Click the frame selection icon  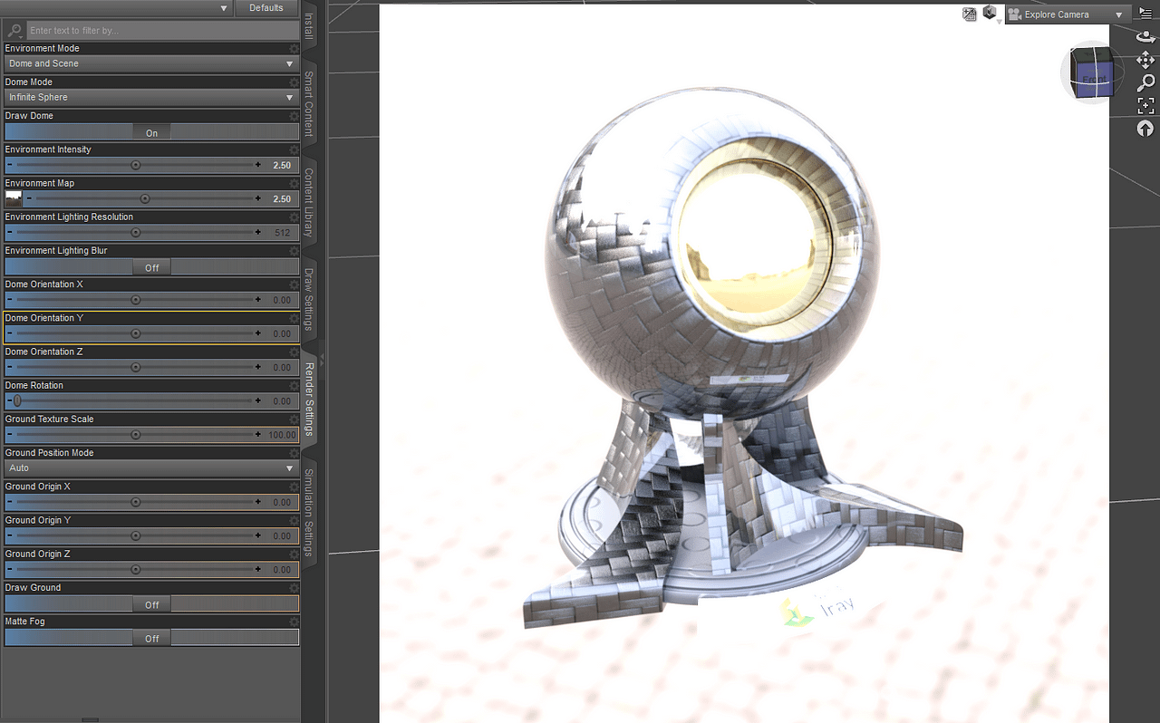coord(1145,106)
